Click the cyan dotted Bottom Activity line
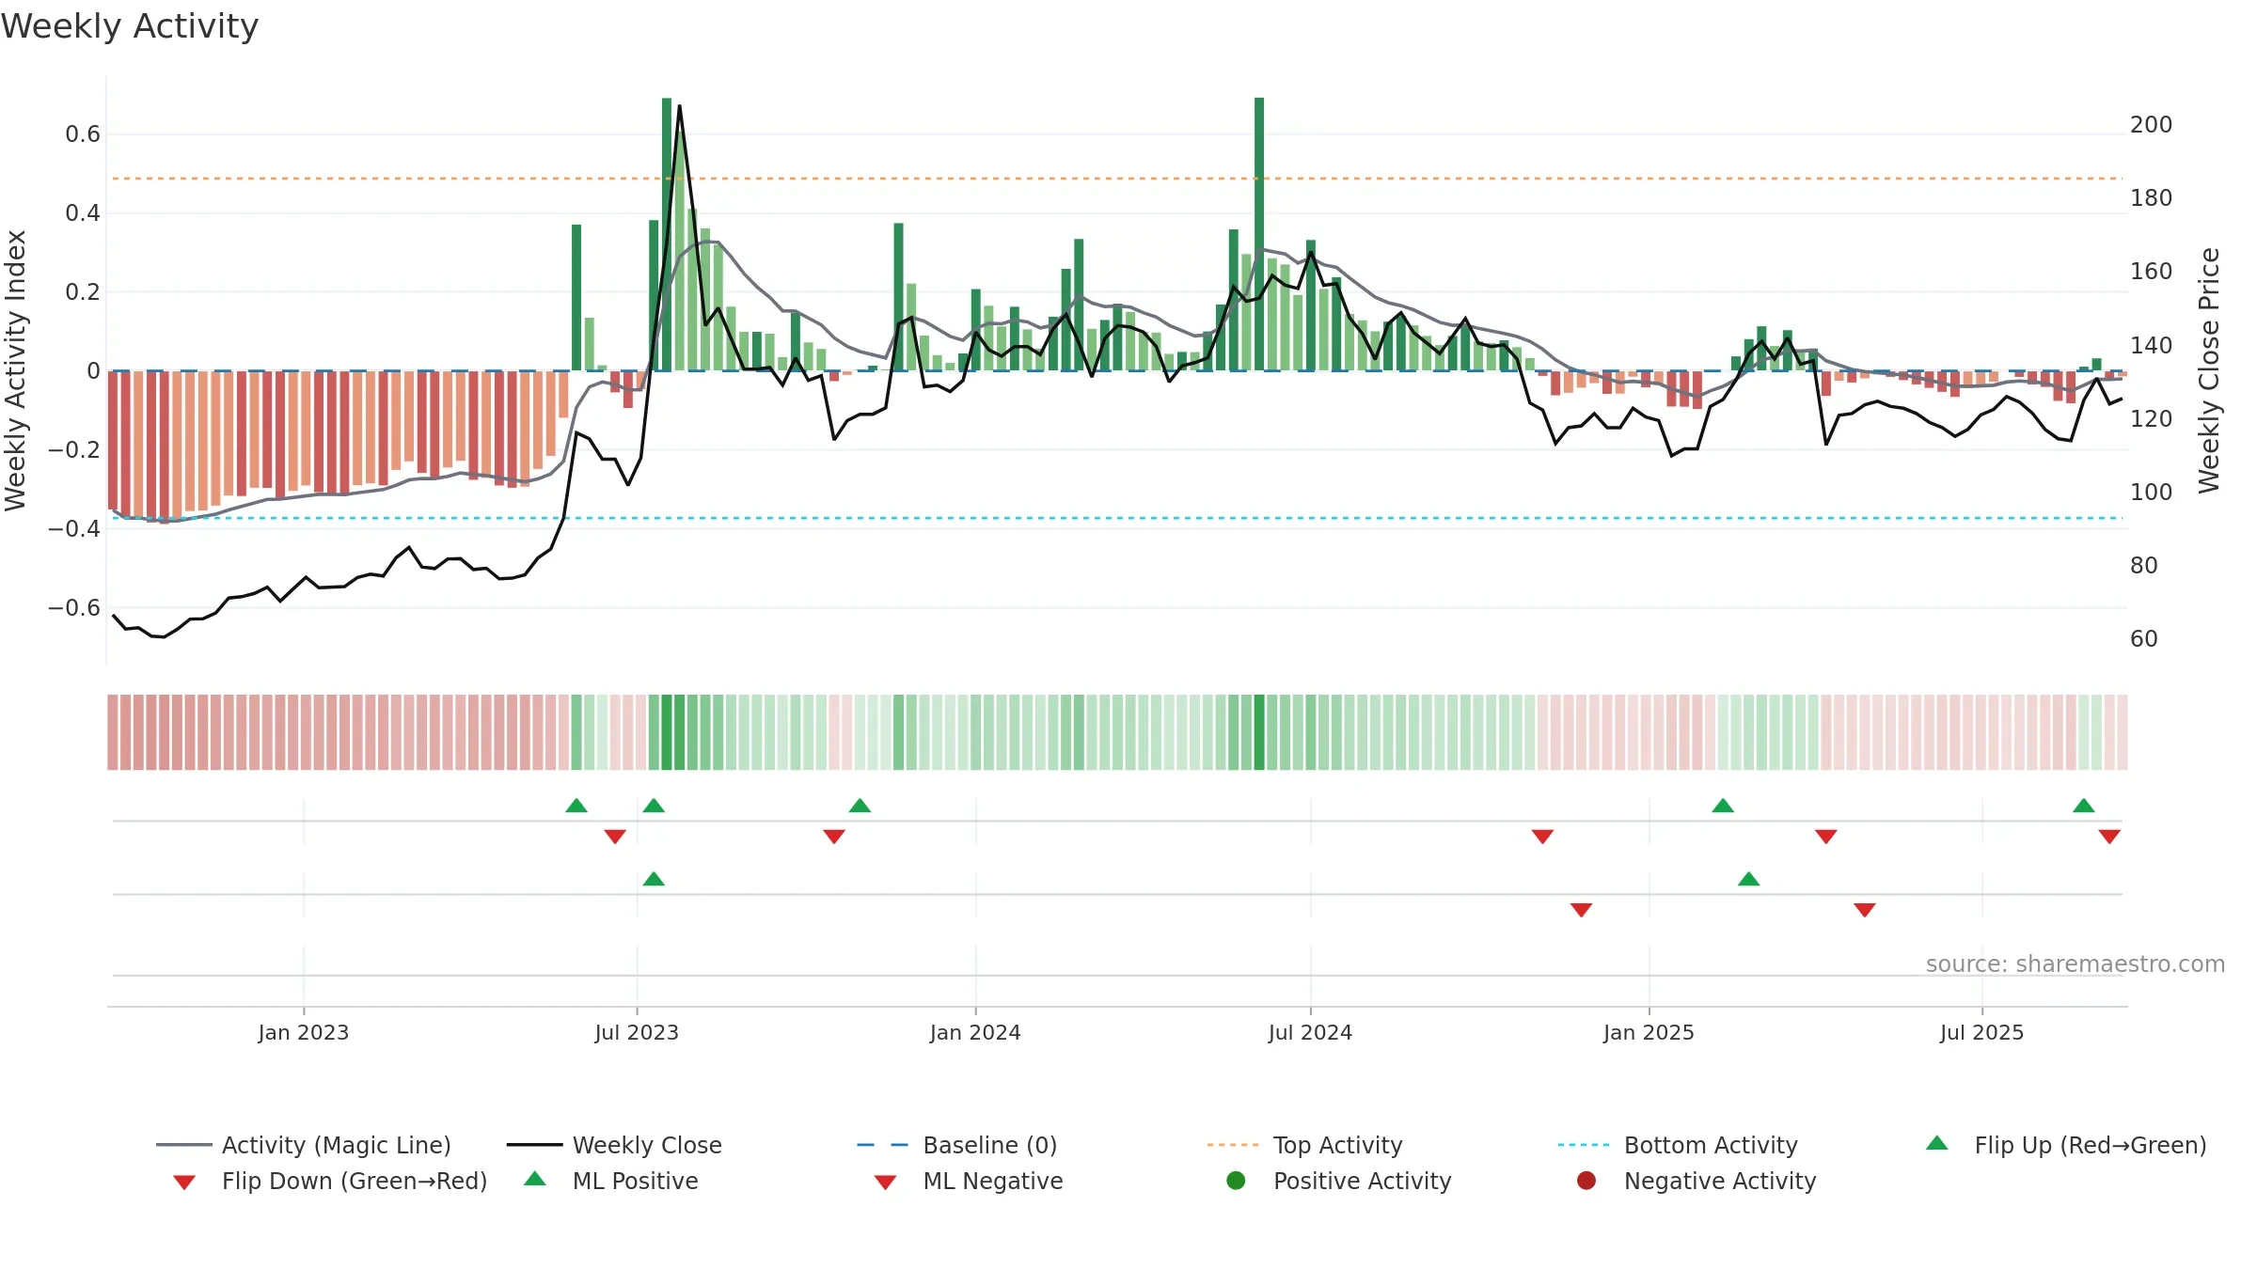The height and width of the screenshot is (1269, 2257). 1116,518
